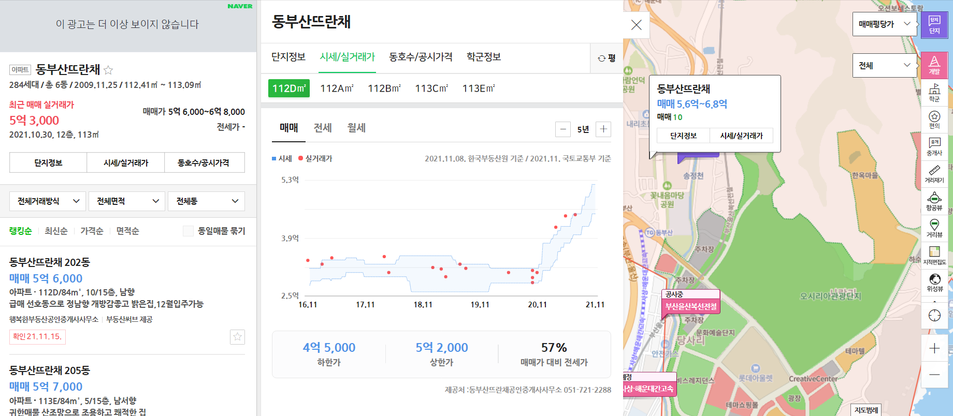Viewport: 953px width, 416px height.
Task: Switch chart to 매매 tab
Action: (289, 128)
